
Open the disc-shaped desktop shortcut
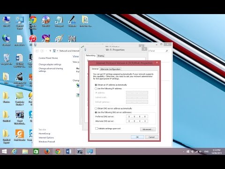click(x=46, y=22)
